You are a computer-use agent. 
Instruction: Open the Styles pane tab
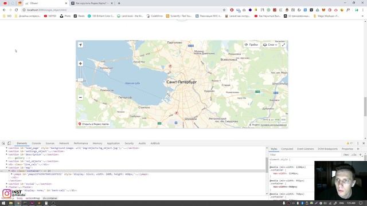pos(274,149)
